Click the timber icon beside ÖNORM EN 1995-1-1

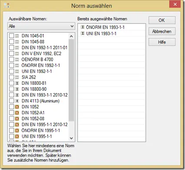point(17,130)
